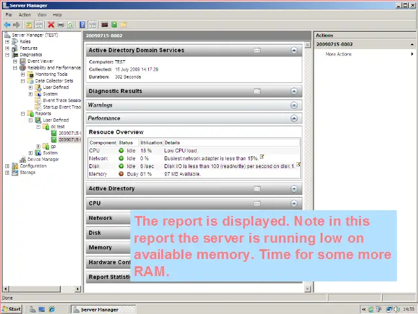Click the Forward arrow toolbar icon

(16, 25)
